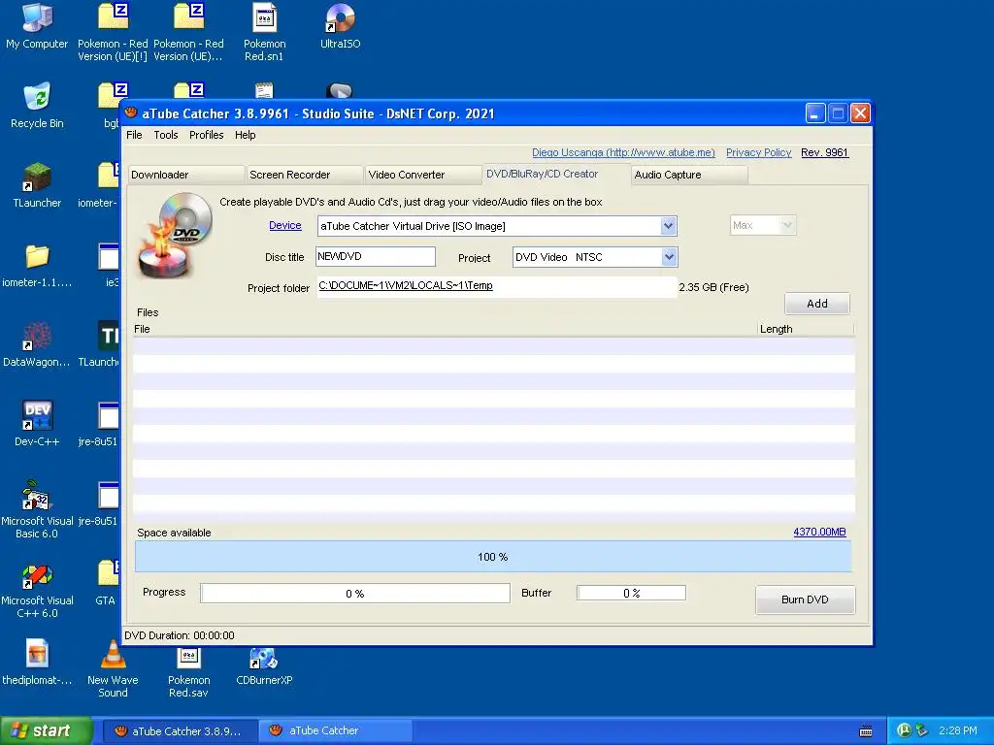Click DVD Duration status bar text
This screenshot has width=994, height=745.
pos(180,635)
